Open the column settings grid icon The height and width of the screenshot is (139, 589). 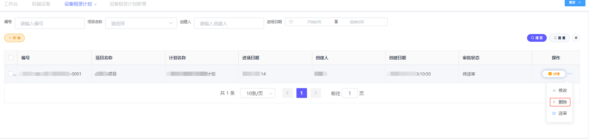pos(576,38)
